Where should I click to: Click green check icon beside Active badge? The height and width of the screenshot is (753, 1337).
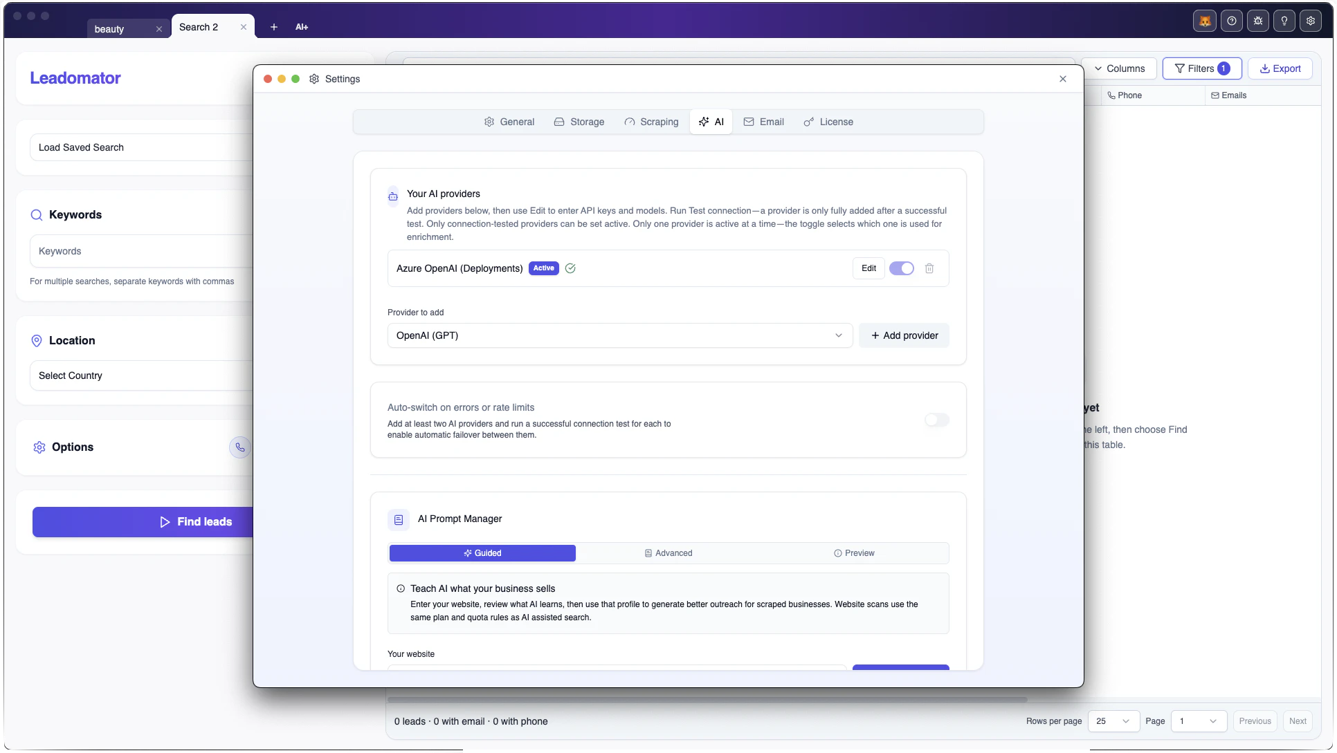[x=570, y=268]
